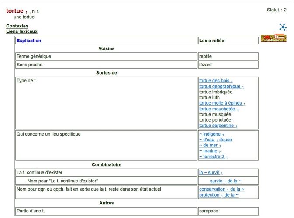Click the 'conservation de la ~' link
Viewport: 294px width, 218px height.
pyautogui.click(x=221, y=189)
